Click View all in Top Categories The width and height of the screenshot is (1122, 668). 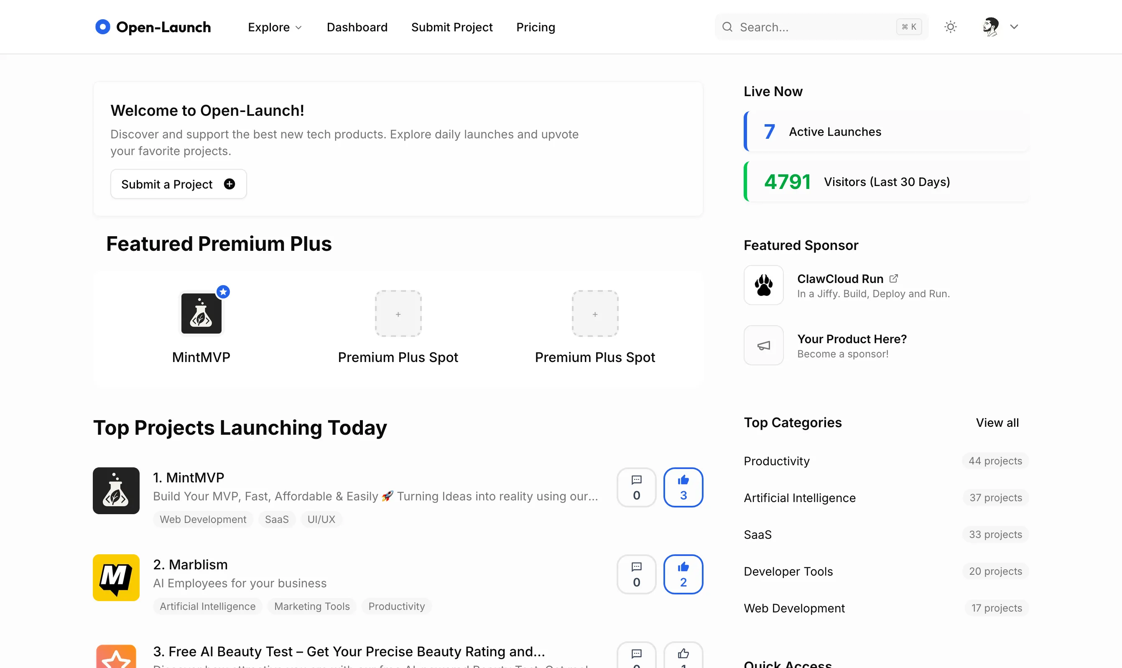pyautogui.click(x=997, y=423)
